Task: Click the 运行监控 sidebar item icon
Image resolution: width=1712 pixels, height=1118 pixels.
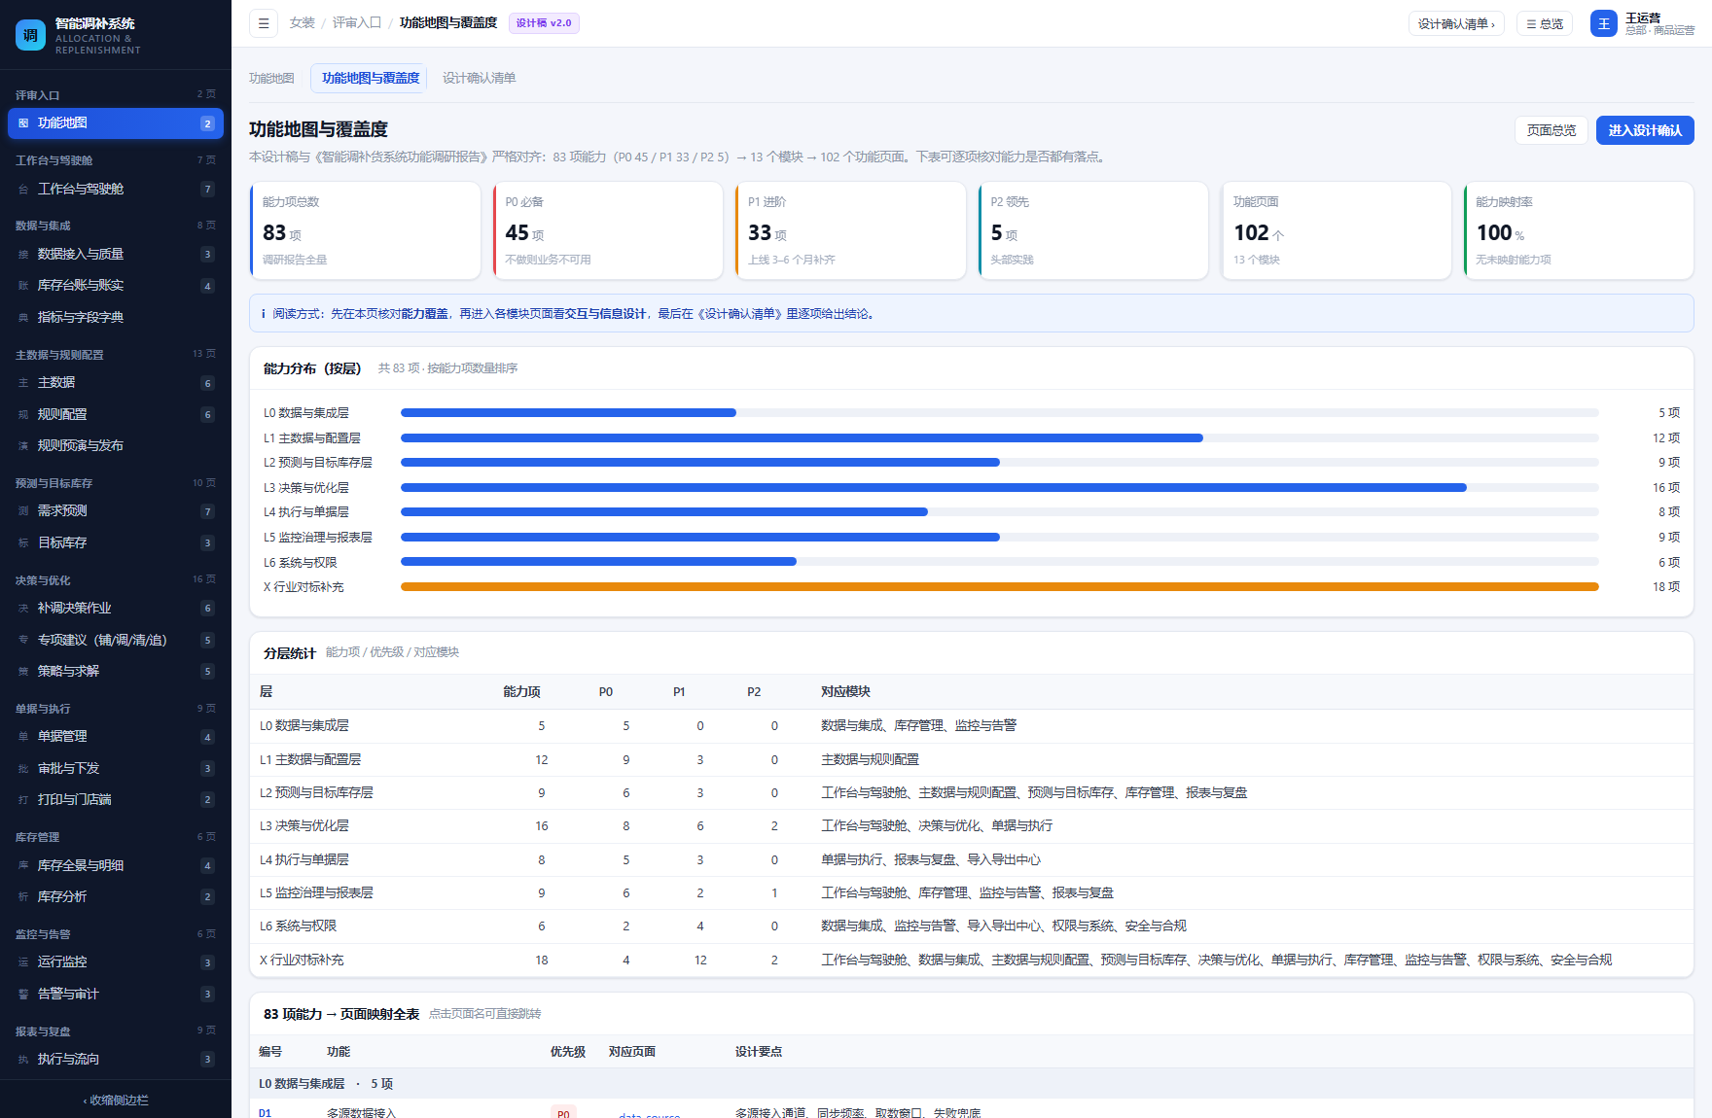Action: click(23, 962)
